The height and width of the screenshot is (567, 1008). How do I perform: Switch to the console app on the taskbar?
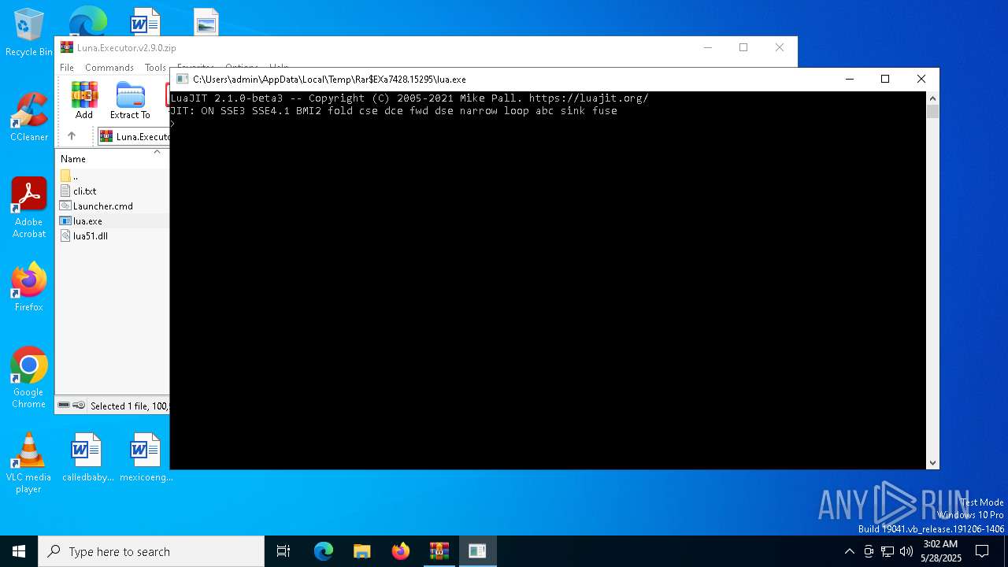pos(477,551)
